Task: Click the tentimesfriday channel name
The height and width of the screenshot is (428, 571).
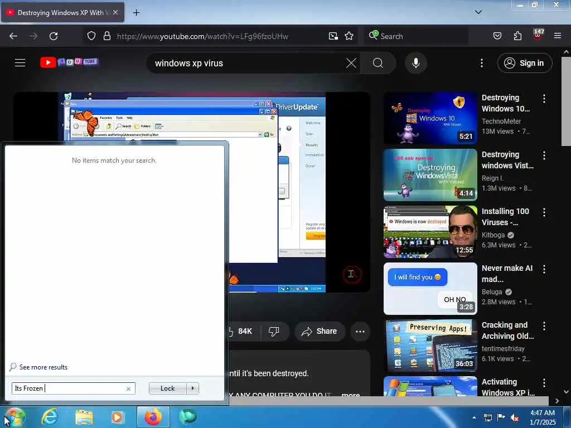Action: pos(503,349)
